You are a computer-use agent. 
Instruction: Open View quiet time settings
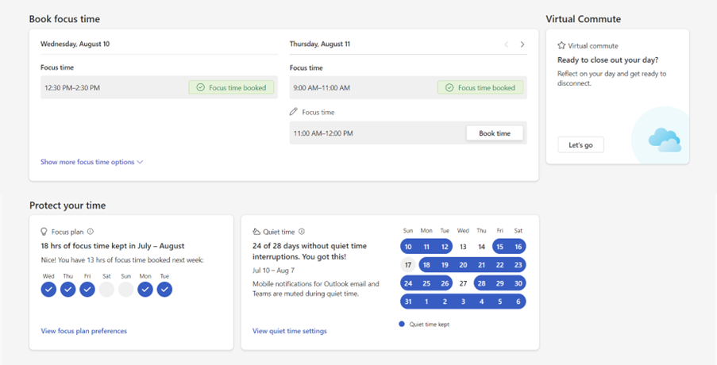pos(289,331)
